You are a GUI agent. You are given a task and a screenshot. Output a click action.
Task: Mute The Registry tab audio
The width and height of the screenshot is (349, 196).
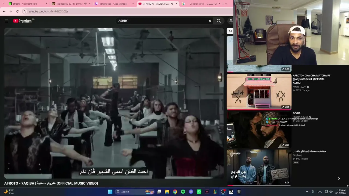point(85,4)
